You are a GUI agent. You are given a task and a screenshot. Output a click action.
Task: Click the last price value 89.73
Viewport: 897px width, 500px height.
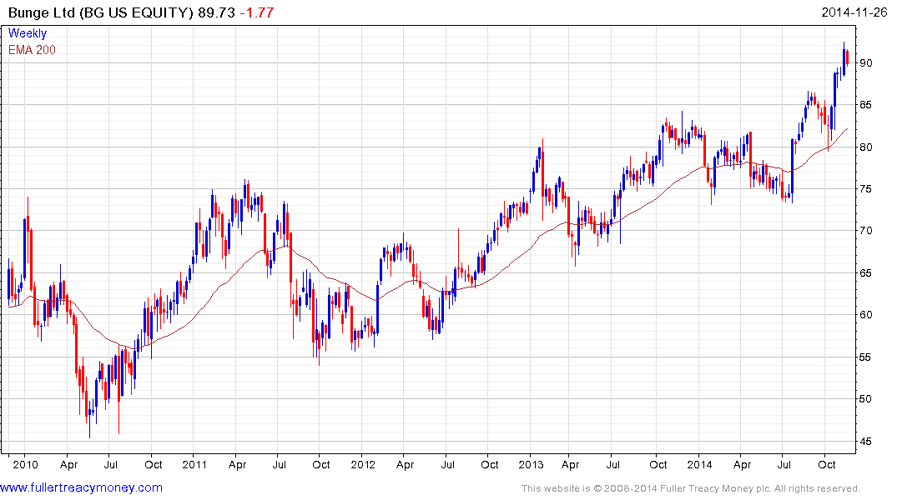216,12
